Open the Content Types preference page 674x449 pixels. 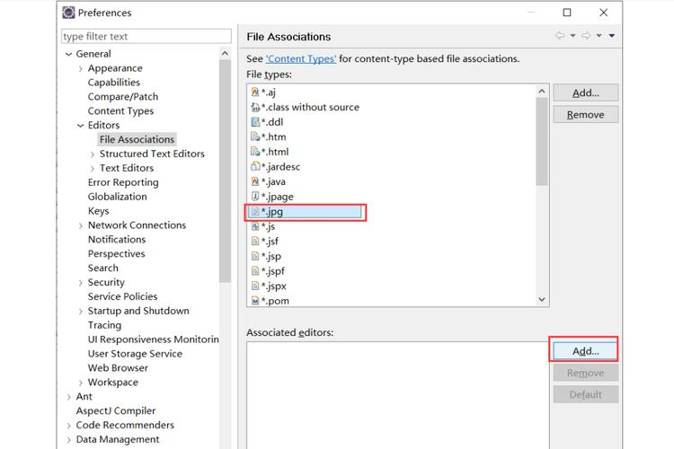pyautogui.click(x=120, y=111)
